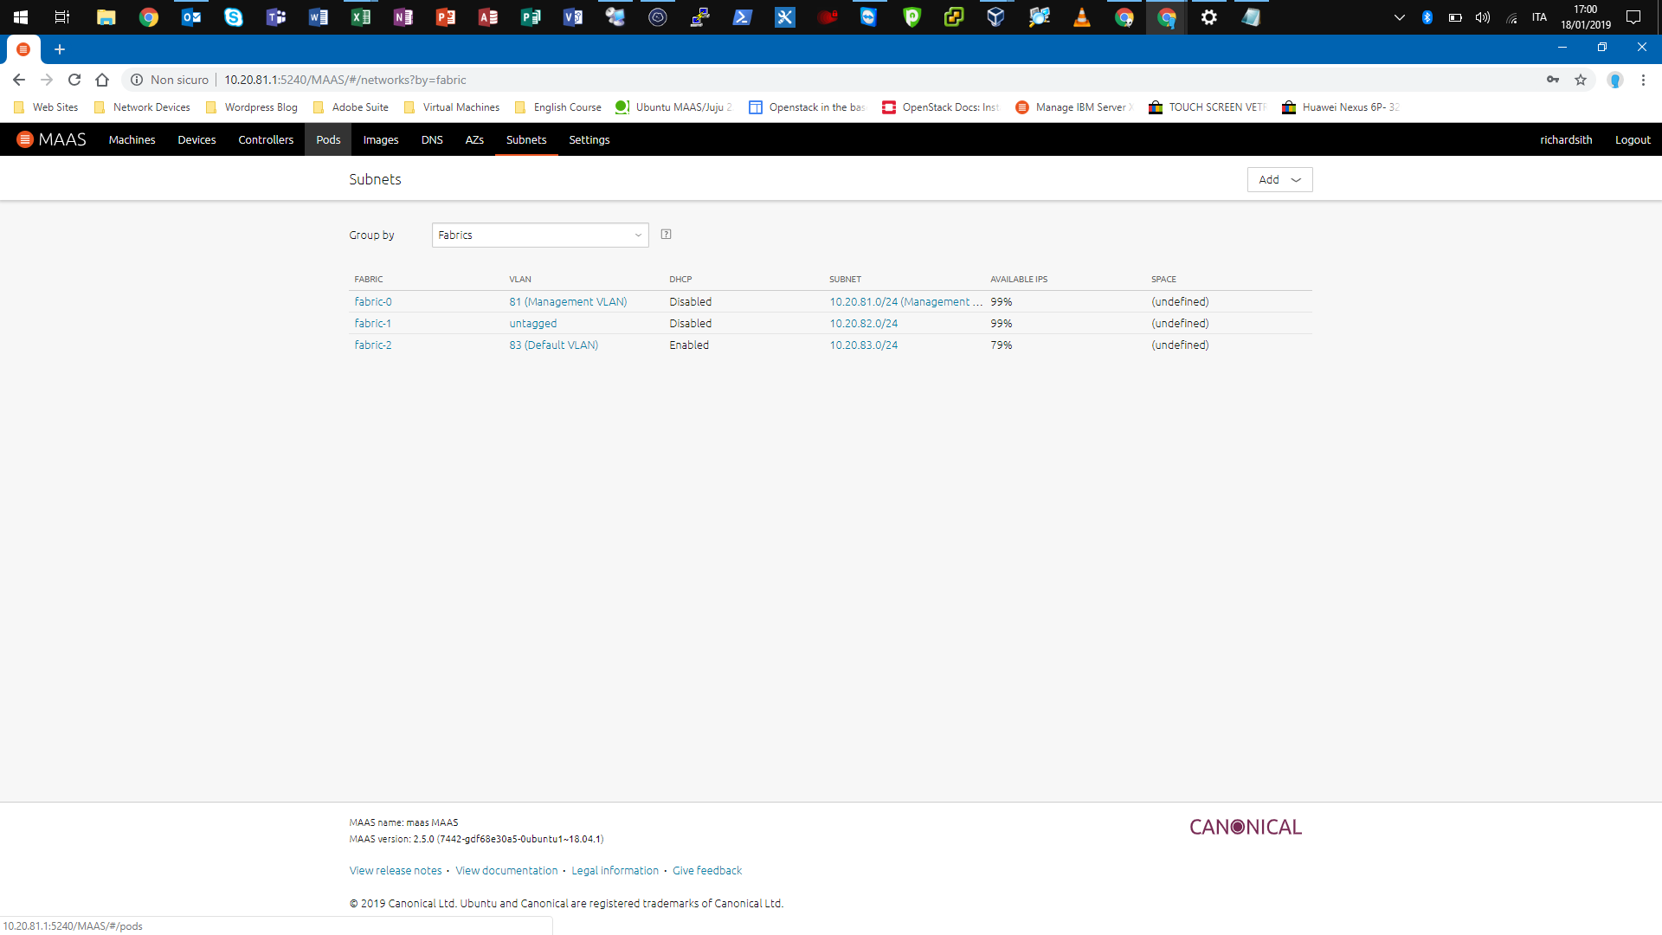Click the browser reload icon
The height and width of the screenshot is (935, 1662).
click(74, 80)
